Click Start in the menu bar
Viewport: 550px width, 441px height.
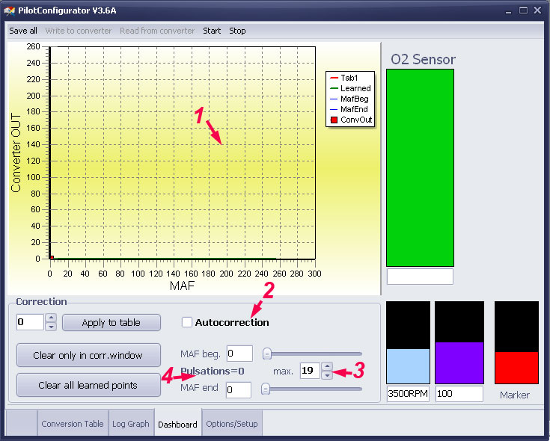(212, 31)
